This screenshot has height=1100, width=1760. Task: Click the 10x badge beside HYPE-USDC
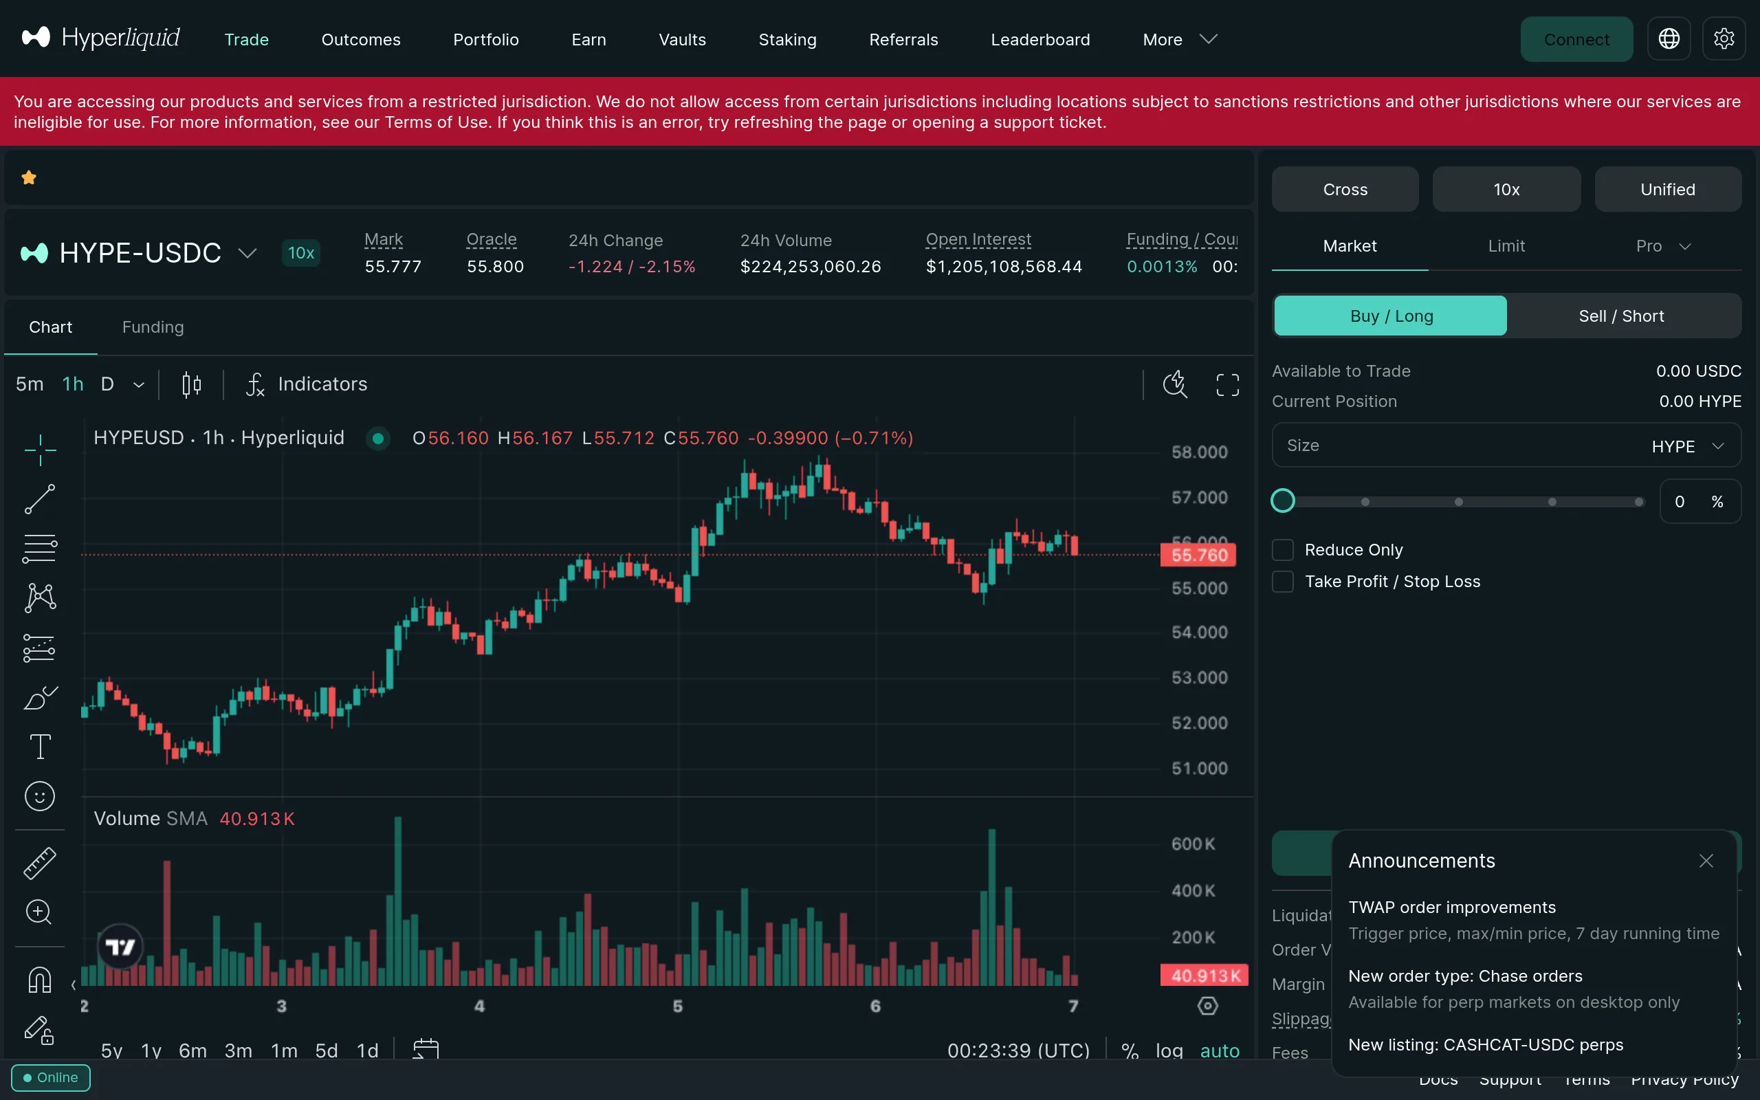pyautogui.click(x=300, y=252)
